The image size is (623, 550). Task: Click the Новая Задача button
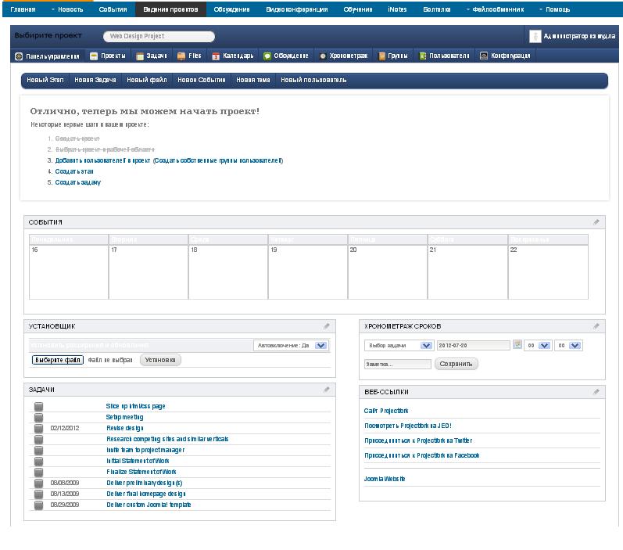click(x=95, y=80)
